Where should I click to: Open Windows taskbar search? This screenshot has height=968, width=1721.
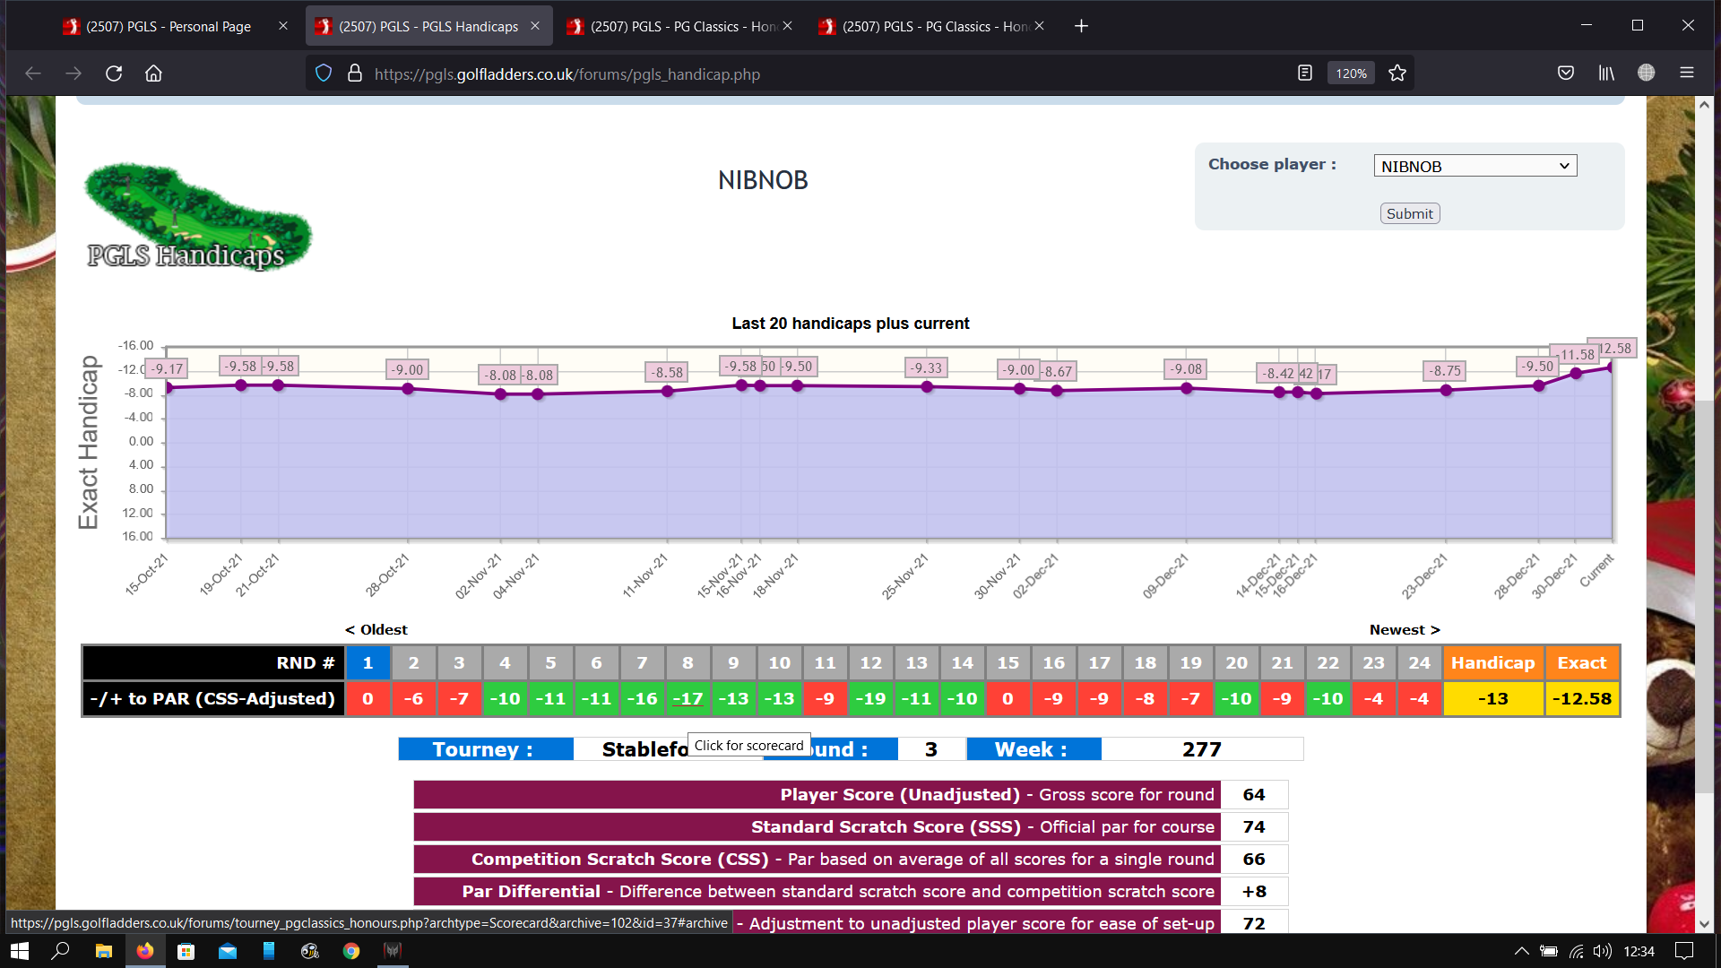[x=60, y=951]
